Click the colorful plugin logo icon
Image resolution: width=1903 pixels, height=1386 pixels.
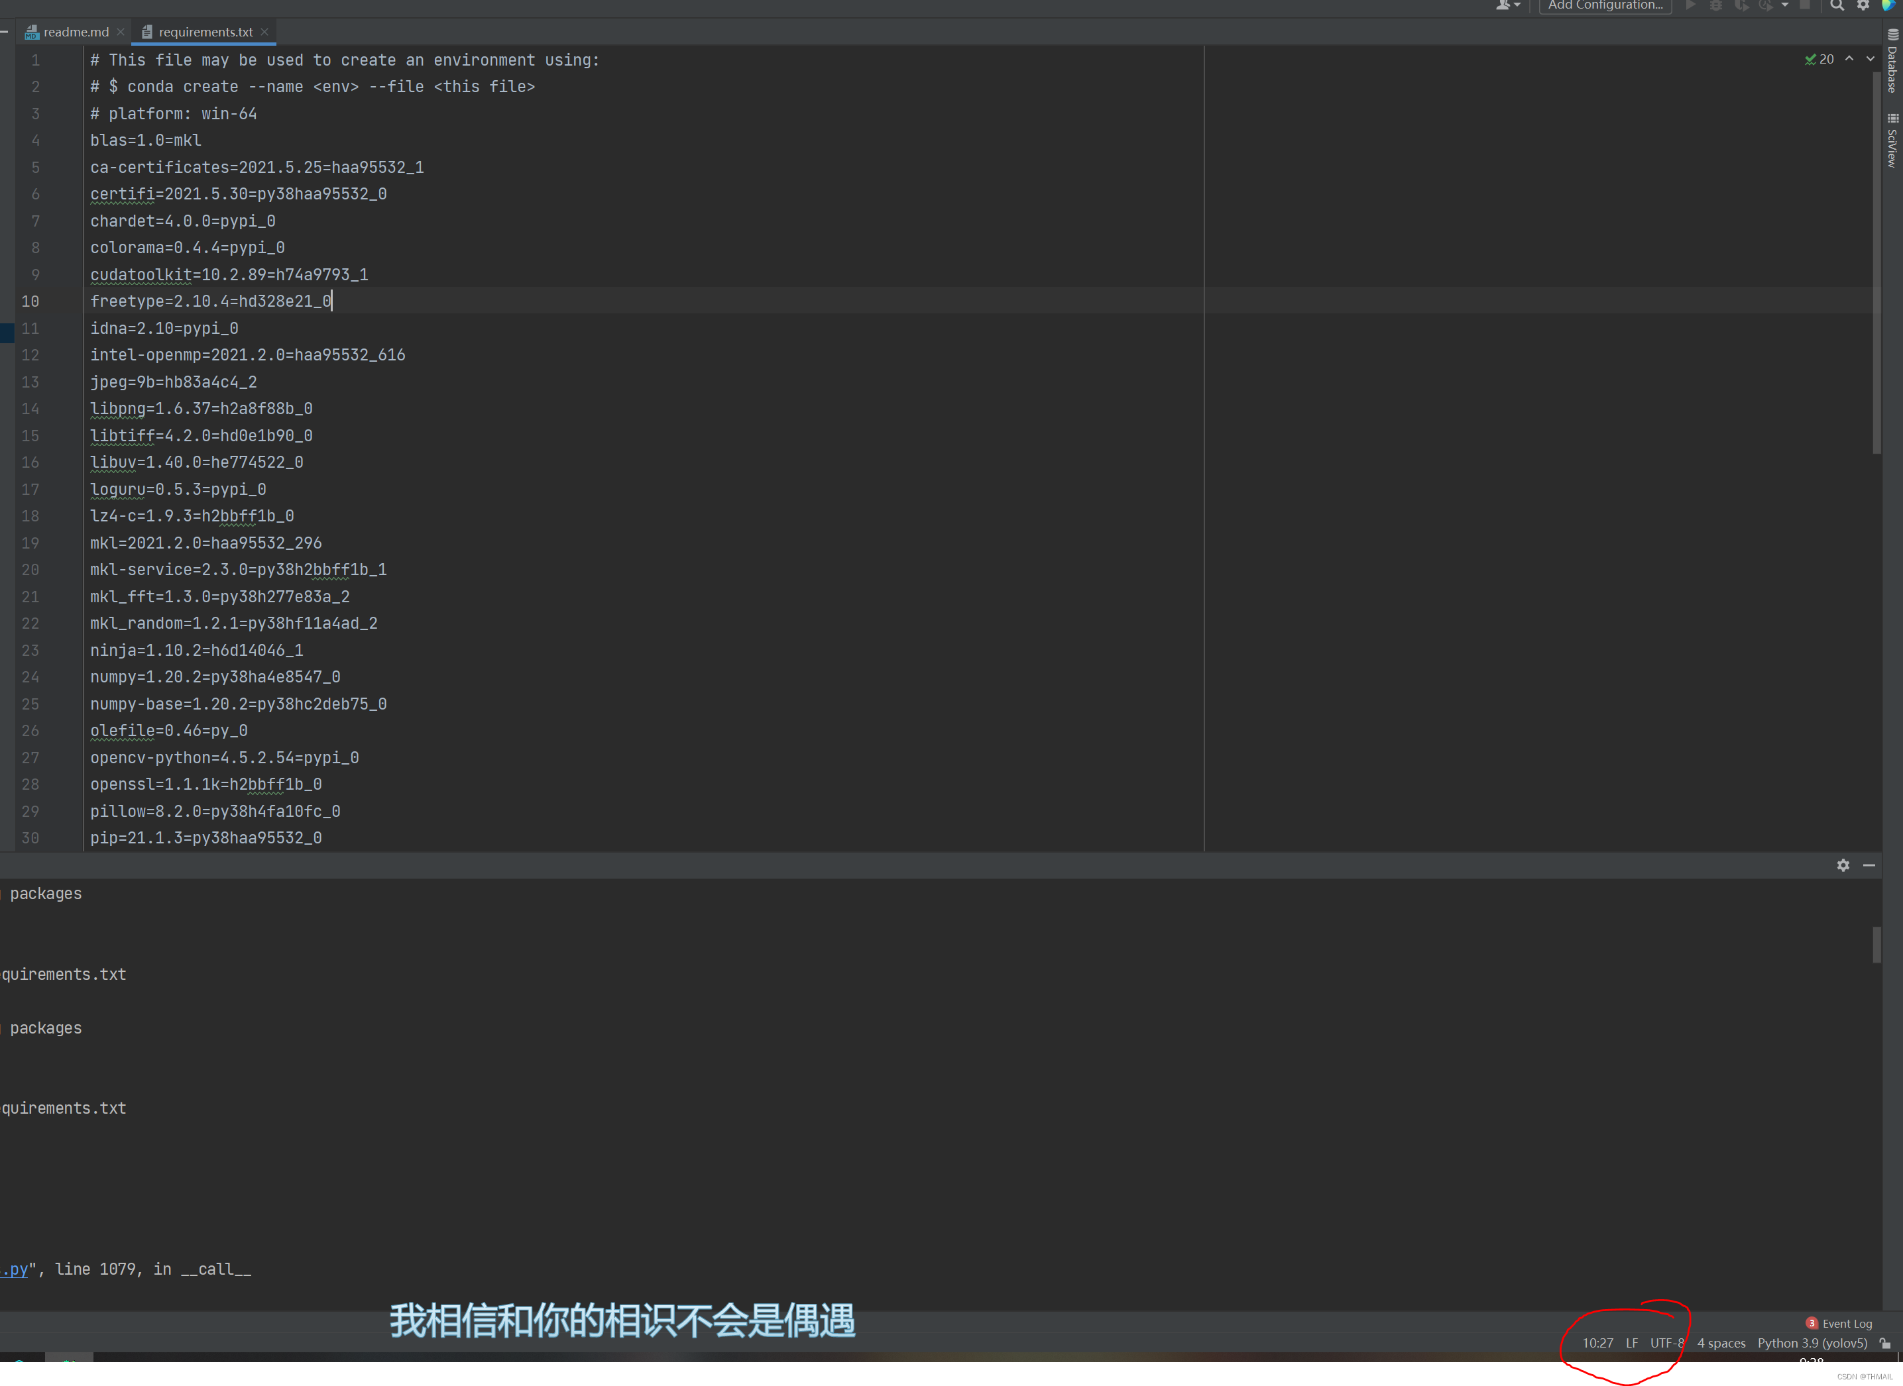[1888, 5]
